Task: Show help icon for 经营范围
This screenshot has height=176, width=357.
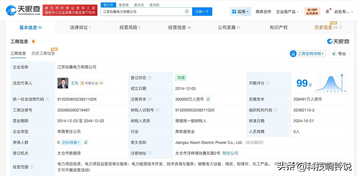Action: (x=32, y=167)
